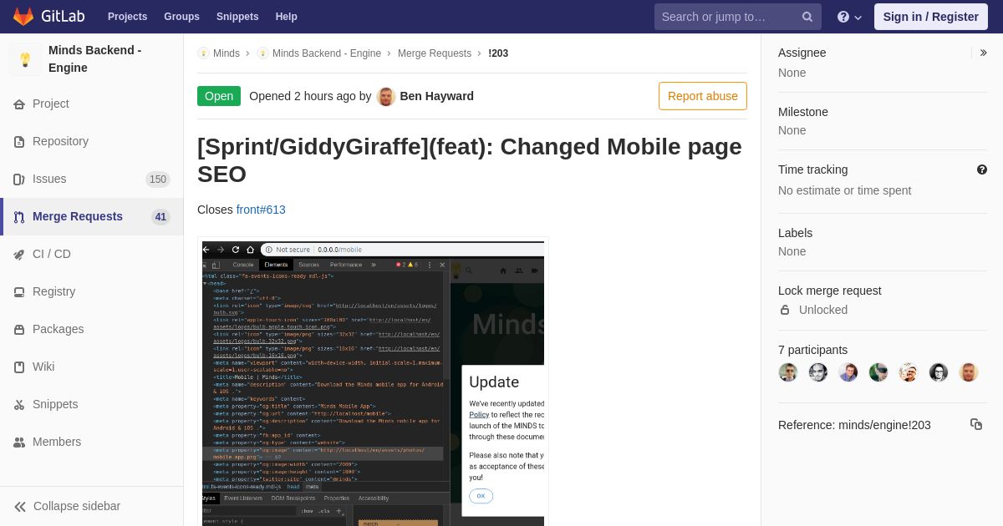This screenshot has height=526, width=1003.
Task: Go to the Merge Requests breadcrumb
Action: coord(435,53)
